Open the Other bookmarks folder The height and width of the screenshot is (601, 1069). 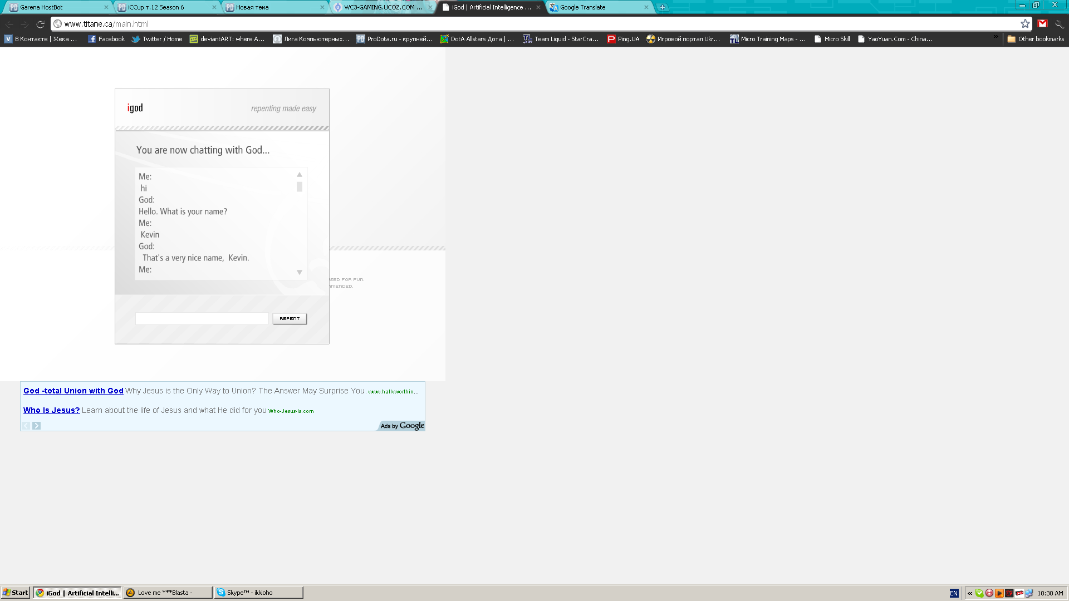1036,39
